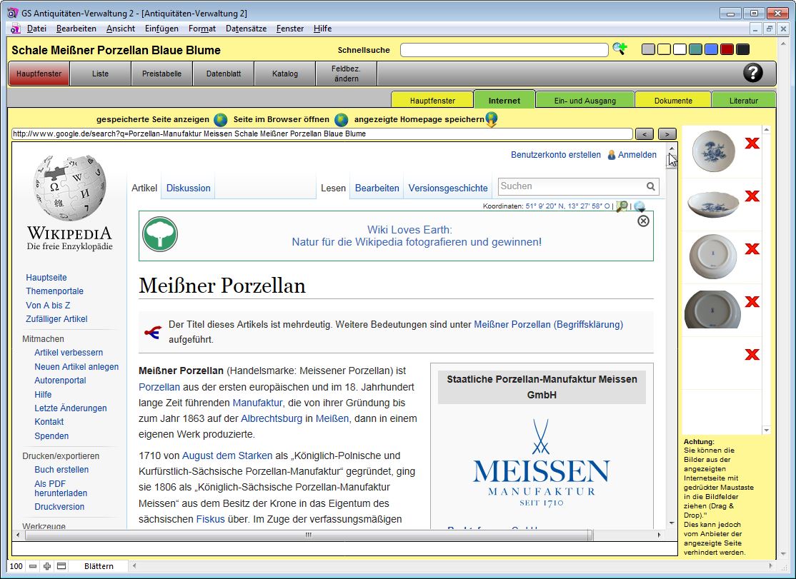Zoom in with the plus icon in status bar
Image resolution: width=796 pixels, height=579 pixels.
(x=47, y=566)
